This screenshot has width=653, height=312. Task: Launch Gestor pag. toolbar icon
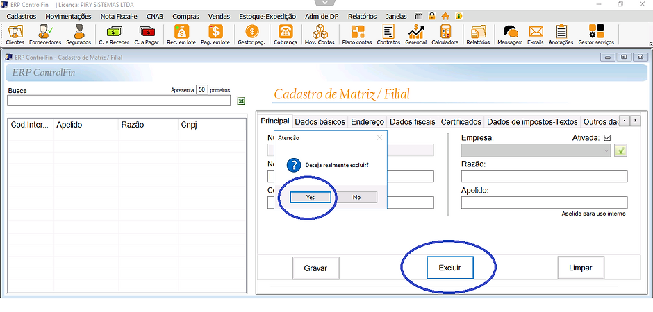pyautogui.click(x=251, y=35)
